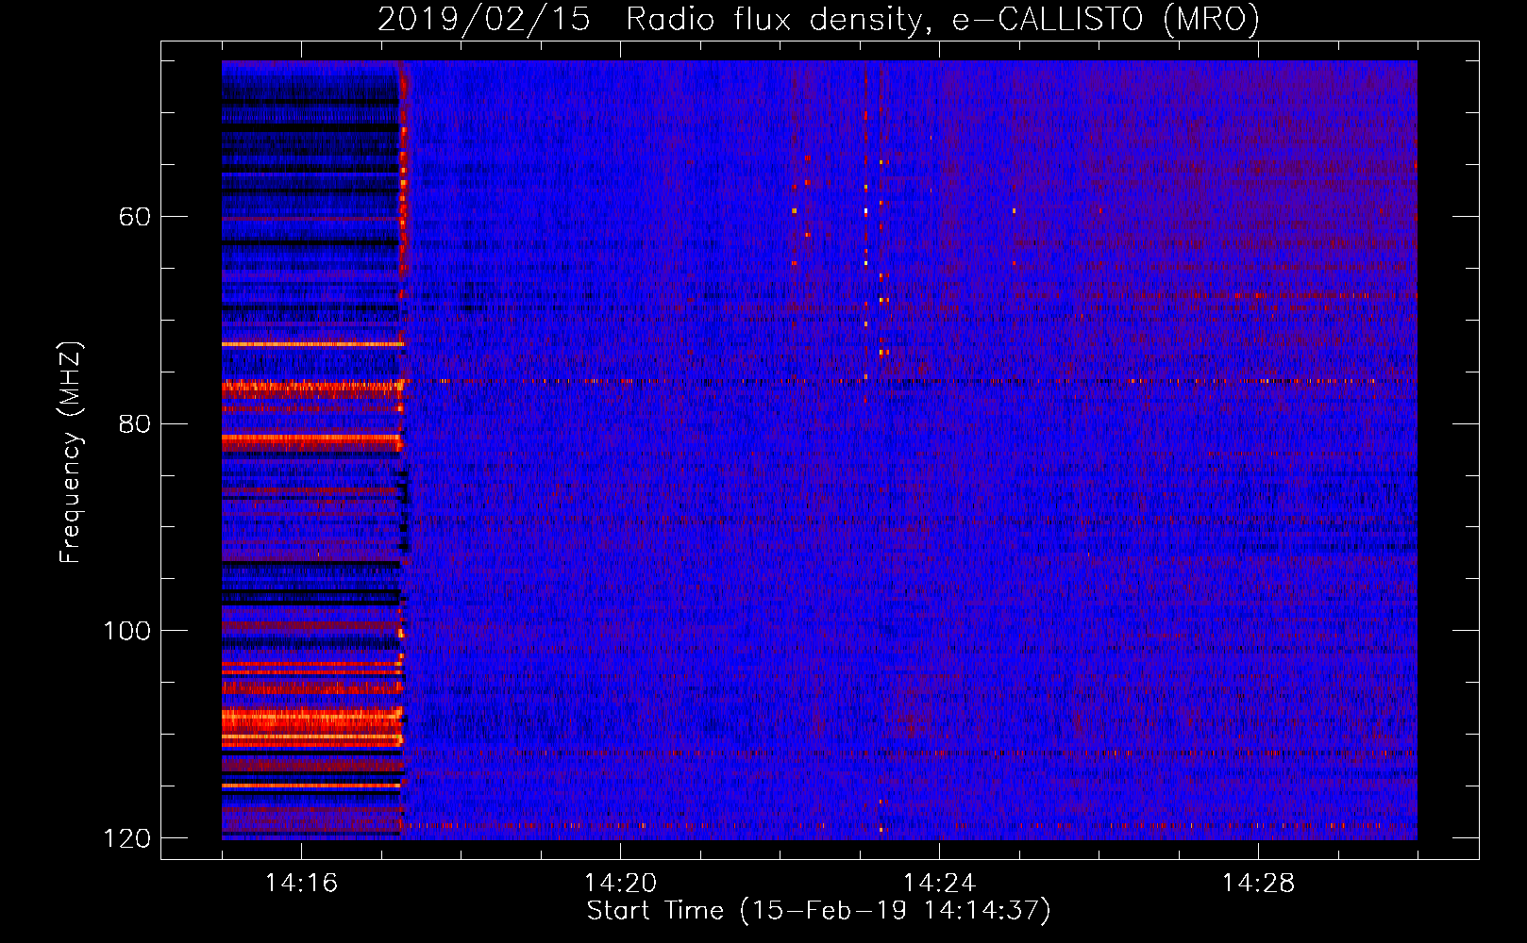Click the '60' frequency tick label
1527x943 pixels.
pyautogui.click(x=134, y=217)
